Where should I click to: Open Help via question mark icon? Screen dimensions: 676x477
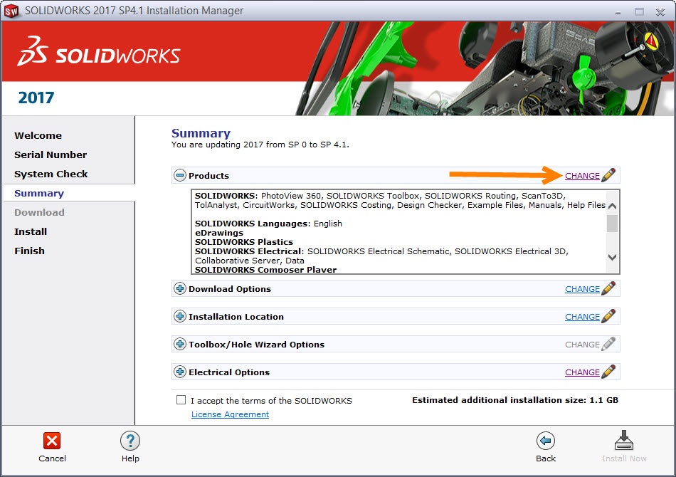point(130,441)
